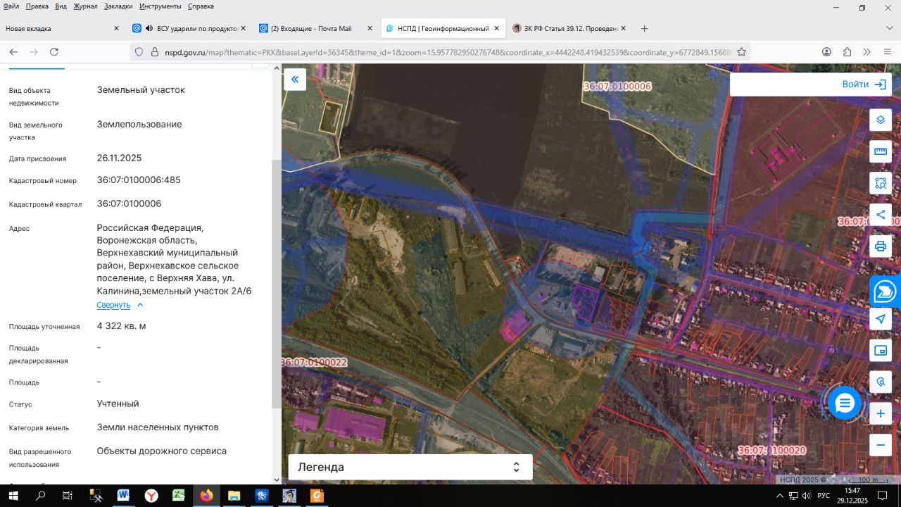
Task: Select the ruler measurement tool
Action: click(x=881, y=151)
